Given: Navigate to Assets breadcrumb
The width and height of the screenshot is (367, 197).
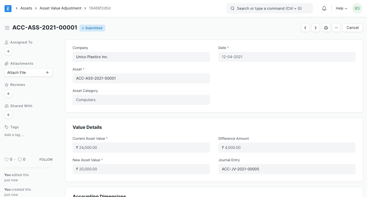Looking at the screenshot, I should coord(26,8).
